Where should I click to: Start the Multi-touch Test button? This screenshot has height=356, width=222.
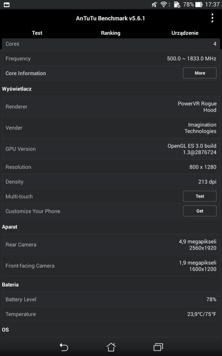click(199, 196)
